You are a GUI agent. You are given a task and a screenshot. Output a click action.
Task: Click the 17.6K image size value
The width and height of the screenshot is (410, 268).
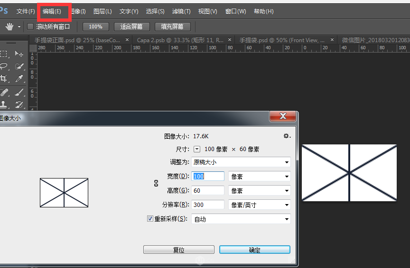(201, 136)
